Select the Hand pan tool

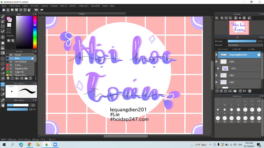pyautogui.click(x=3, y=105)
